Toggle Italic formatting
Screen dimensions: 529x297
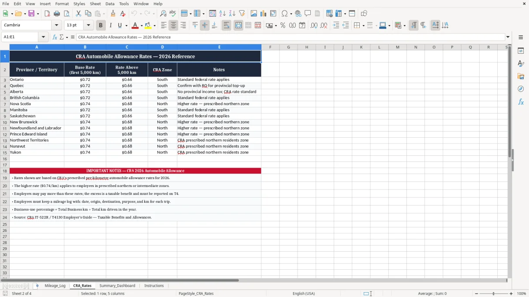[x=110, y=26]
